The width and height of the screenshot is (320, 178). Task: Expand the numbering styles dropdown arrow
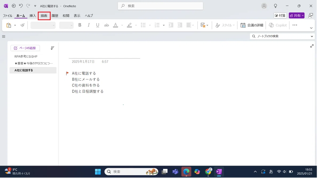tap(164, 25)
